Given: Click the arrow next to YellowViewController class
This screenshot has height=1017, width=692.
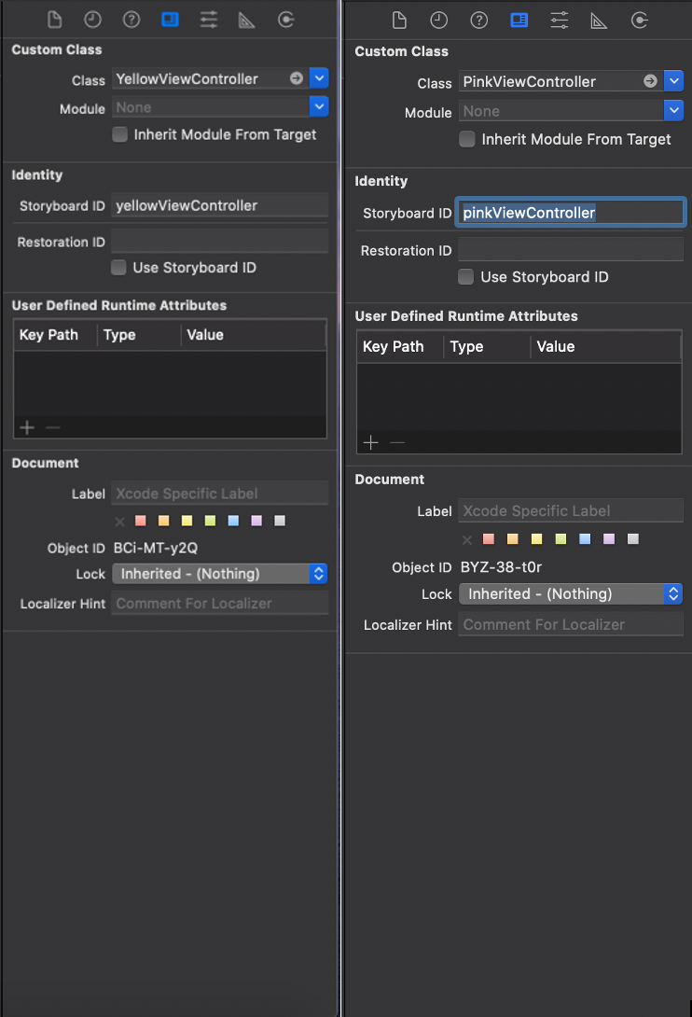Looking at the screenshot, I should pyautogui.click(x=296, y=79).
